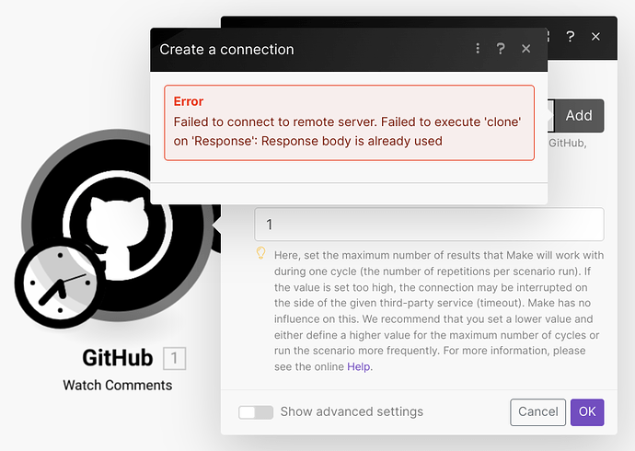Click the red Error message box
This screenshot has height=451, width=635.
(x=349, y=122)
